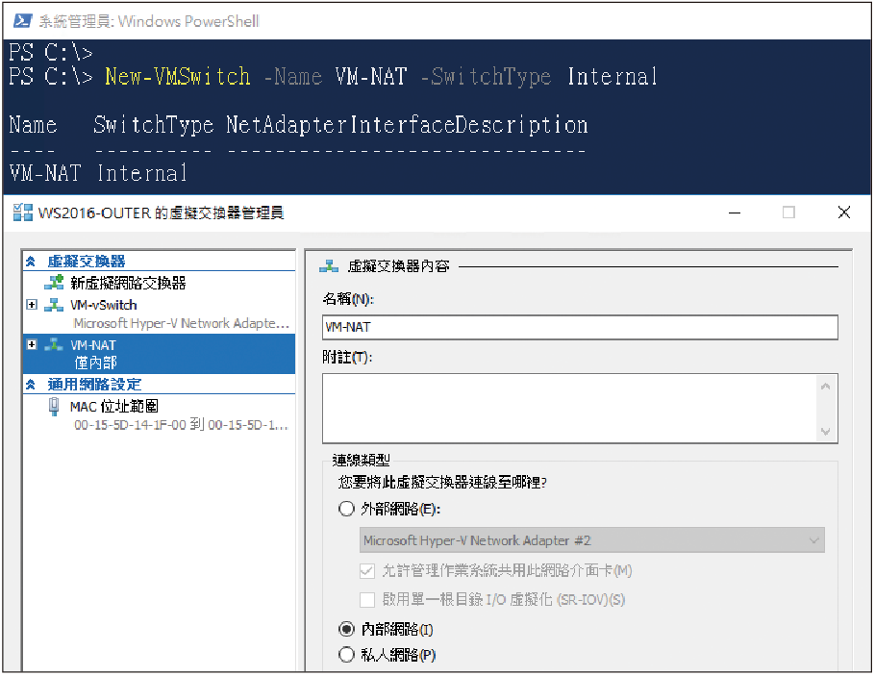Expand the VM-NAT tree node
875x676 pixels.
[32, 344]
